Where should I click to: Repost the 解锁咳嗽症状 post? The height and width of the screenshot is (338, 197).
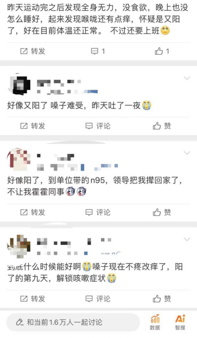33,299
